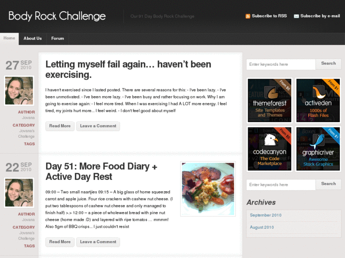Open the activeden Flash Files ad
Viewport: 345px width, 258px height.
tap(318, 100)
